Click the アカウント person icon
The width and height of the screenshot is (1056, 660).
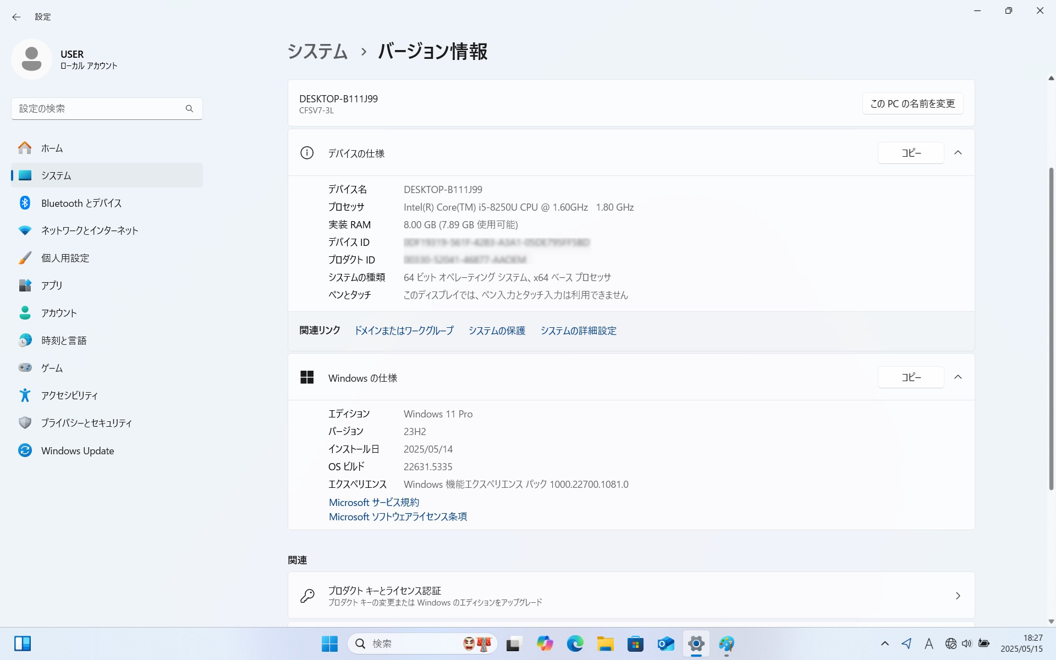pos(25,313)
